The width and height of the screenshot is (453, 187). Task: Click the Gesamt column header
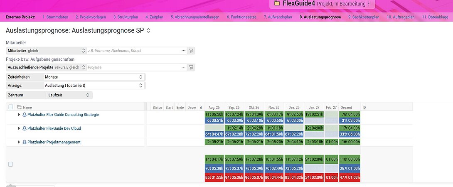tap(346, 107)
